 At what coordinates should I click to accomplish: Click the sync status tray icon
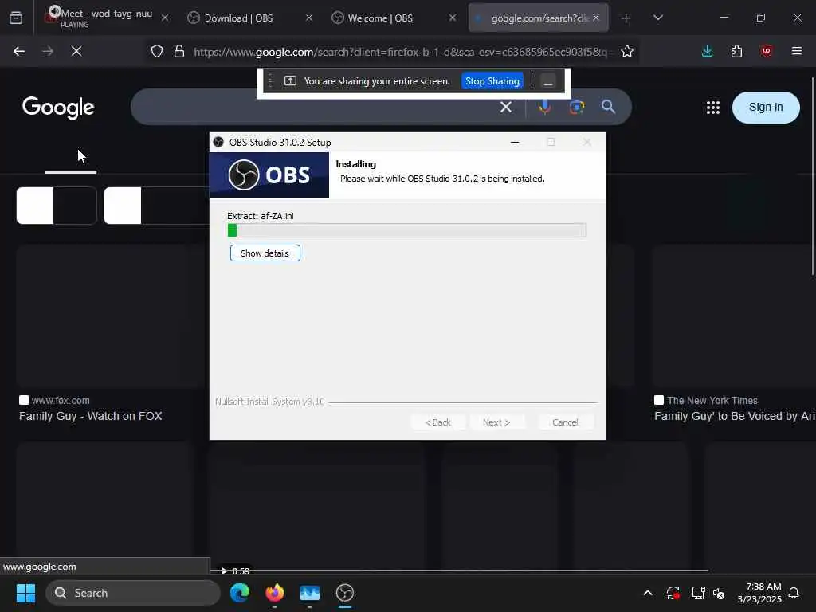[x=673, y=593]
